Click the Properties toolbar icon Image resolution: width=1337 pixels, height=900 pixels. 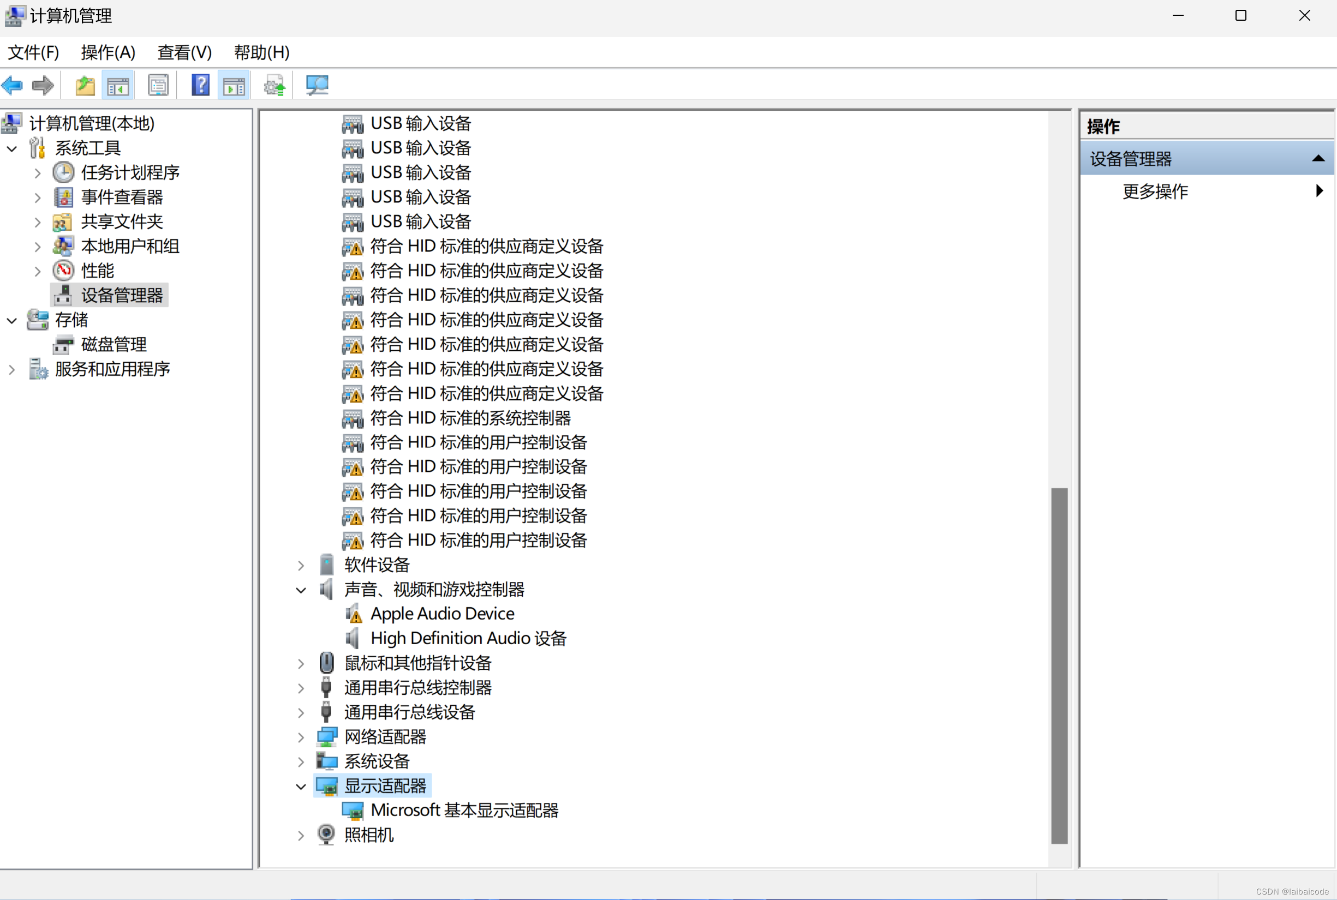(158, 86)
